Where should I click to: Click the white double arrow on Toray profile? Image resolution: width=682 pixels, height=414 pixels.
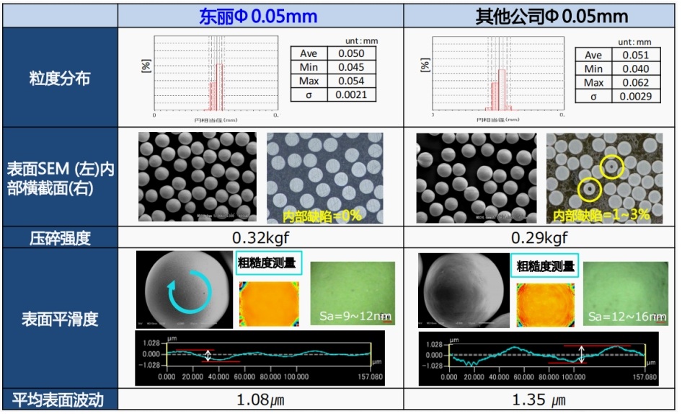(x=208, y=356)
